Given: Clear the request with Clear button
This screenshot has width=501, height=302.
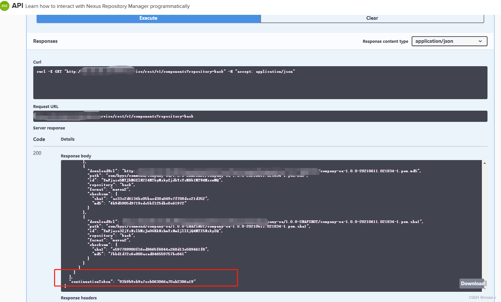Looking at the screenshot, I should [x=372, y=18].
